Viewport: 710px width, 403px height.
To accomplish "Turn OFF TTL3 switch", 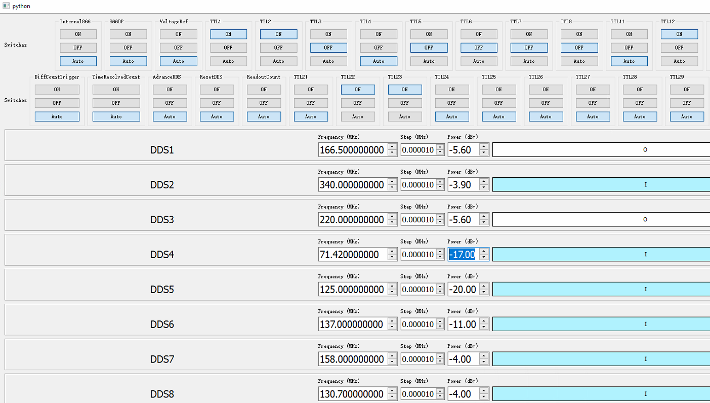I will (x=328, y=47).
